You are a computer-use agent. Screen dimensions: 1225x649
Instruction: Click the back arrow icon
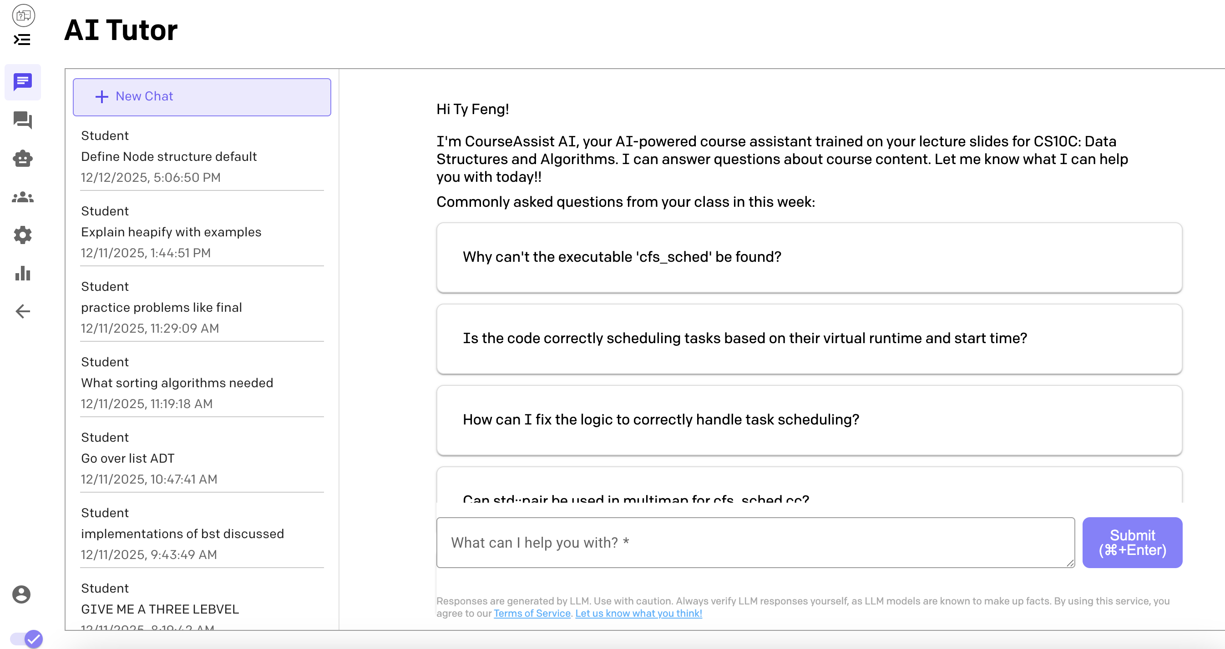[22, 311]
